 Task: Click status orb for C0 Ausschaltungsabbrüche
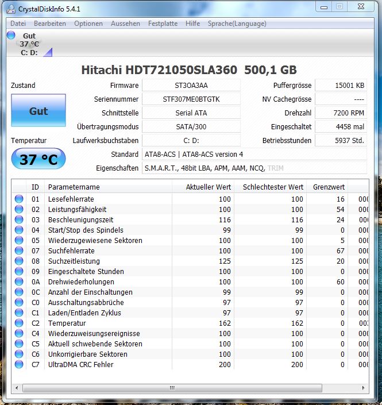point(19,302)
